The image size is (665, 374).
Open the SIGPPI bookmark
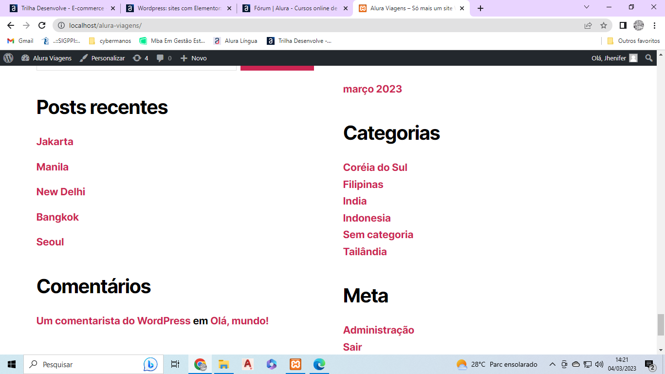click(x=61, y=41)
